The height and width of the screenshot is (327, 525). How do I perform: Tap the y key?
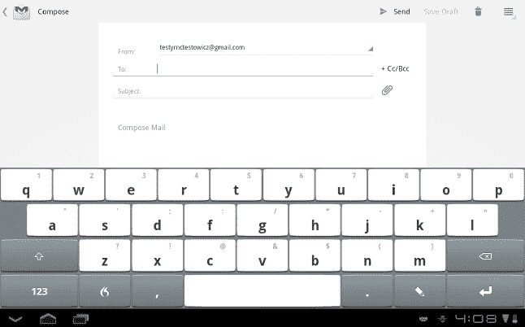click(x=289, y=185)
